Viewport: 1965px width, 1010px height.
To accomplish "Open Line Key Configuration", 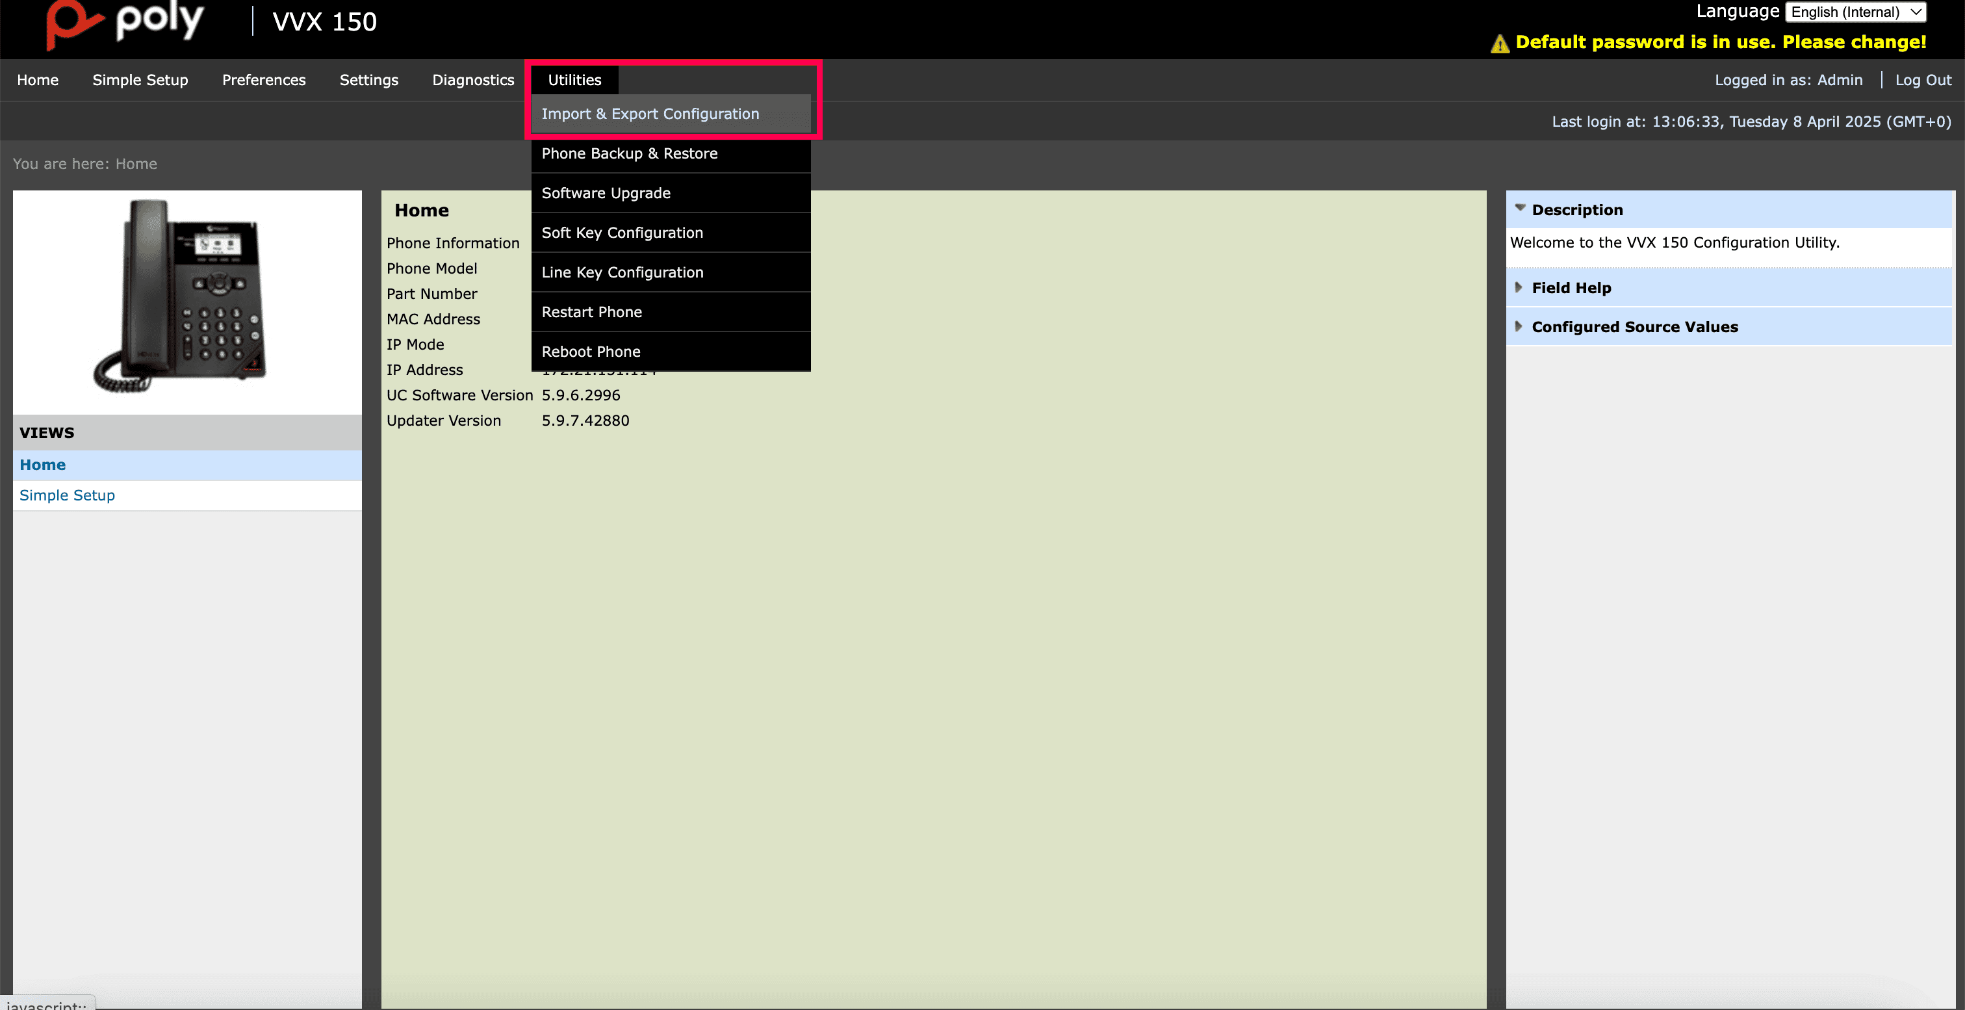I will pyautogui.click(x=622, y=272).
